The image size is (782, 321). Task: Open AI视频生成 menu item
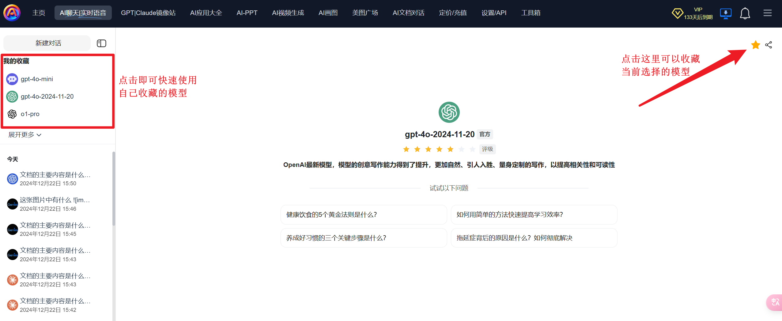(288, 13)
